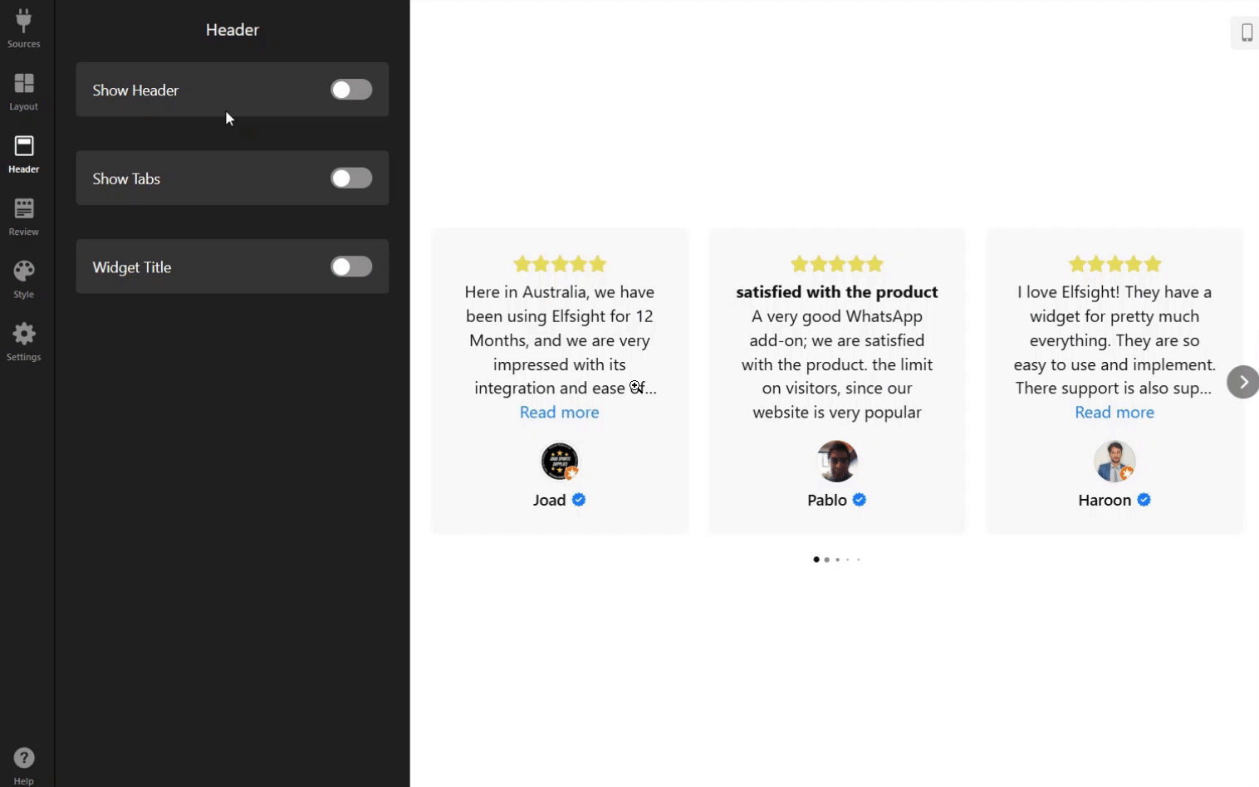Viewport: 1259px width, 787px height.
Task: Select the Header sidebar icon
Action: [x=23, y=148]
